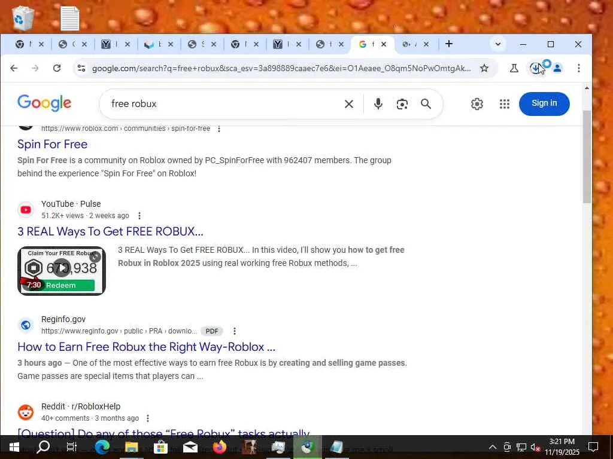The height and width of the screenshot is (459, 613).
Task: Open '3 REAL Ways To Get FREE ROBUX...' link
Action: pyautogui.click(x=110, y=231)
